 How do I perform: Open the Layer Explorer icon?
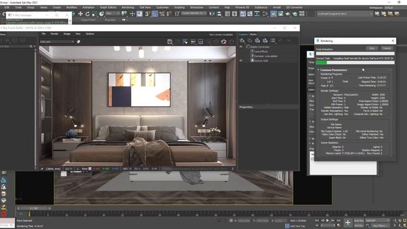coord(235,14)
